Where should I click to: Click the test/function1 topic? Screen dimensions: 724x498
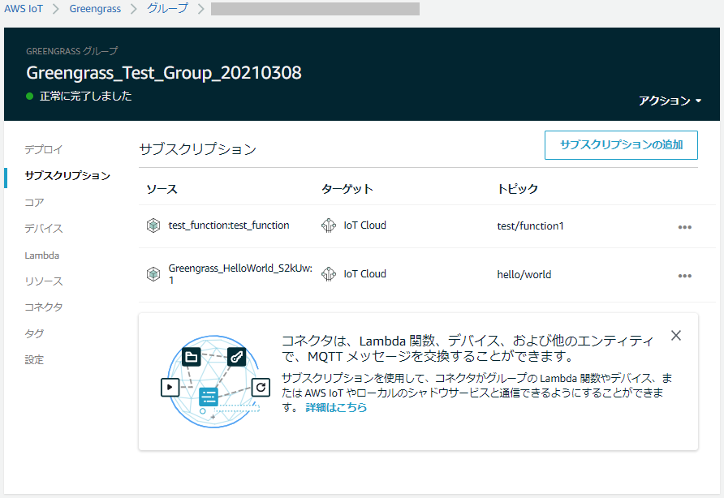point(531,225)
